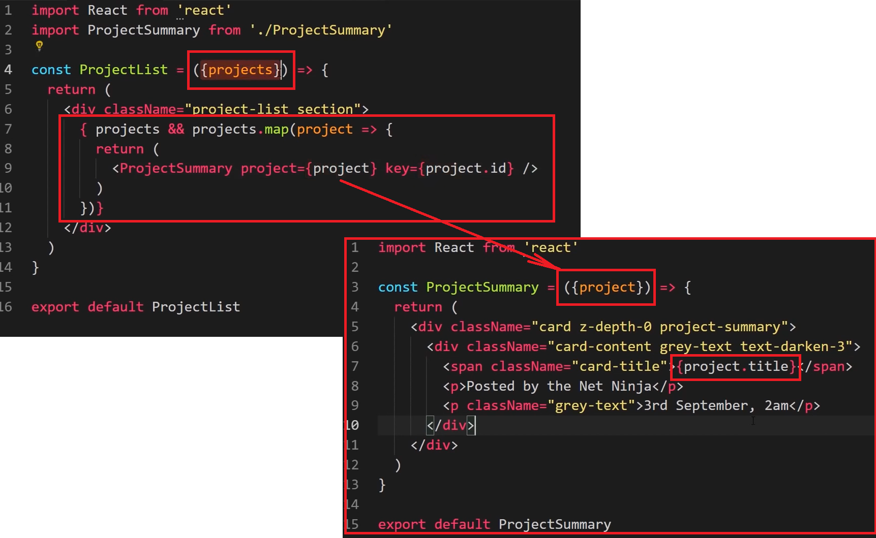Click export default ProjectSummary statement
The image size is (876, 538).
click(x=494, y=524)
